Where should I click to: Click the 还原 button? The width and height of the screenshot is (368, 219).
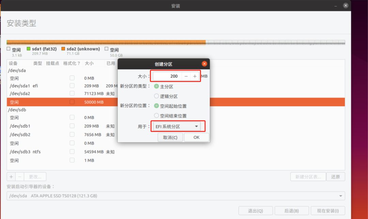pos(336,177)
